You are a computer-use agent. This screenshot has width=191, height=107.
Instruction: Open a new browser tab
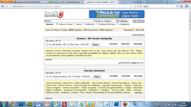(121, 2)
